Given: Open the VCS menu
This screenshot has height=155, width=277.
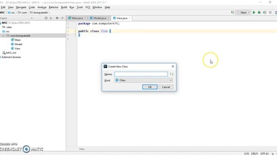Looking at the screenshot, I should pos(87,7).
